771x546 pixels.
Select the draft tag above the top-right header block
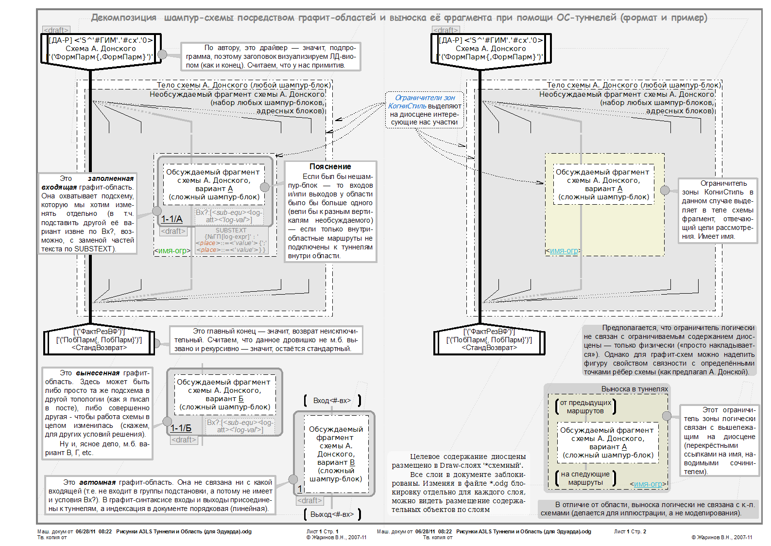tap(445, 30)
